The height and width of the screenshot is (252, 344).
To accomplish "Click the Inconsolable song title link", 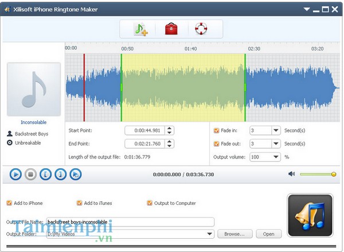I will pos(34,122).
